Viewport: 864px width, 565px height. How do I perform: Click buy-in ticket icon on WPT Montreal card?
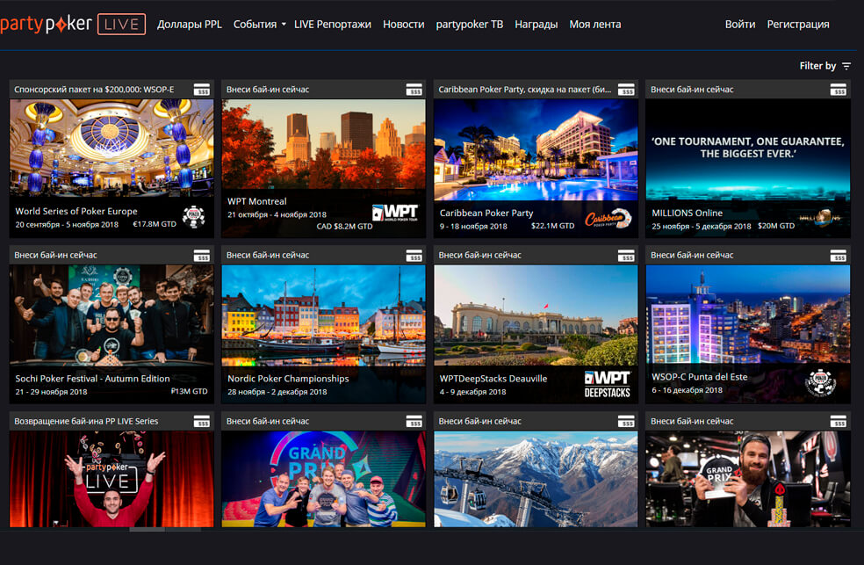coord(414,90)
